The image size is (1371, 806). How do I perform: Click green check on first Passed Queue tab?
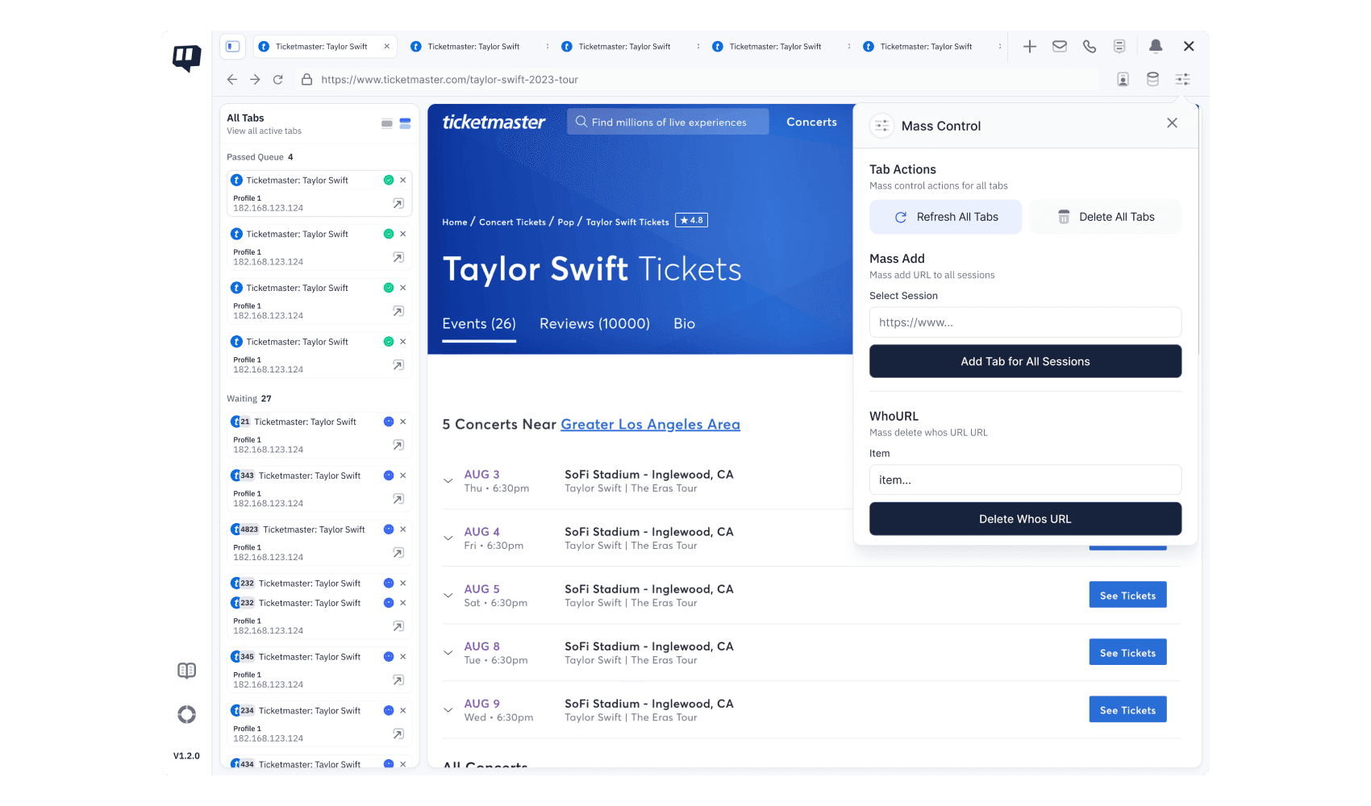389,181
